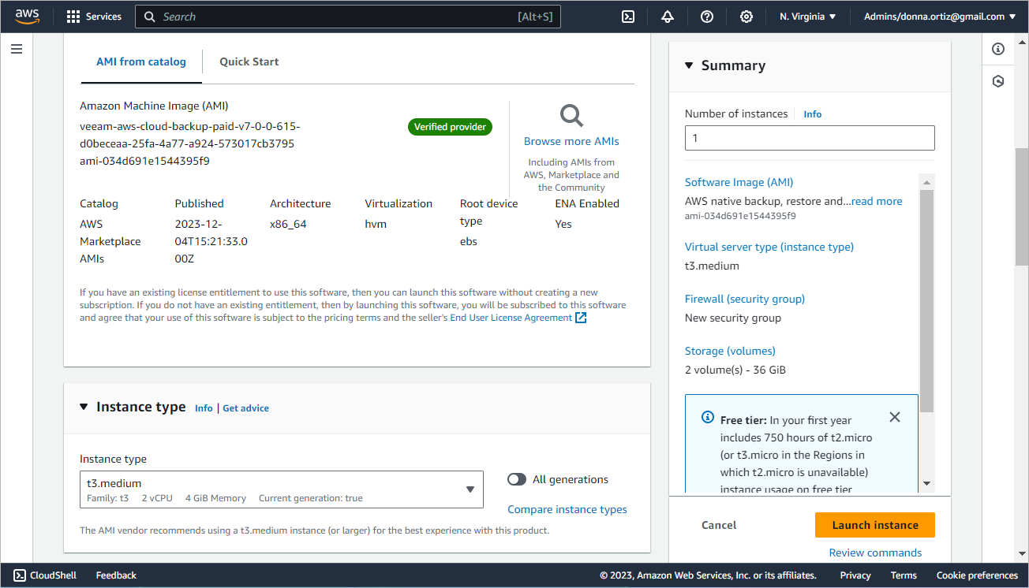1029x588 pixels.
Task: Click the summary panel scrollbar thumb
Action: click(927, 300)
